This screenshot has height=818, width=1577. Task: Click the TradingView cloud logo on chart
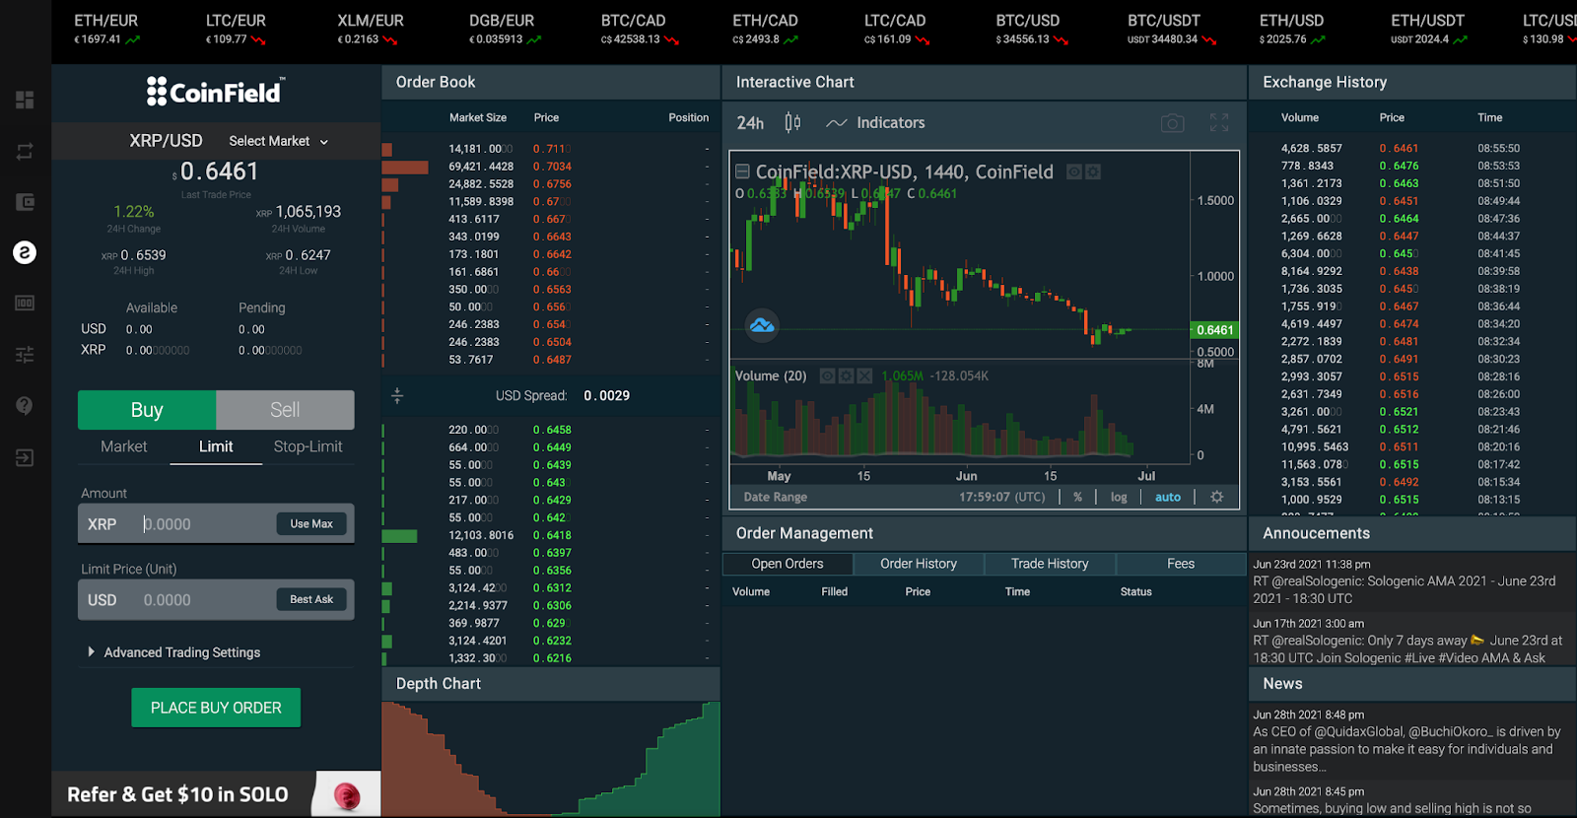[x=762, y=324]
